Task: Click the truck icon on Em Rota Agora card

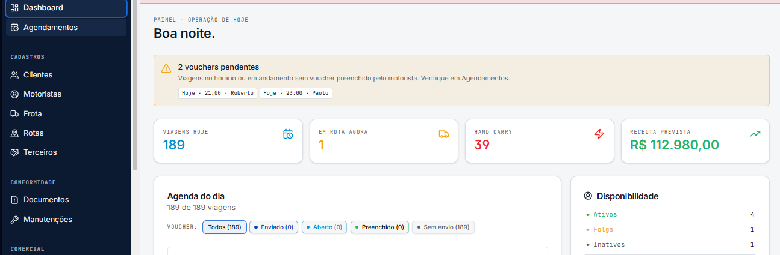Action: click(444, 134)
